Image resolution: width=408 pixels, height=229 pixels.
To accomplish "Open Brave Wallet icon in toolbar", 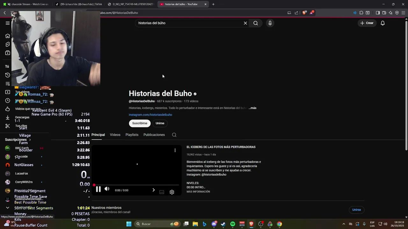I will coord(384,13).
